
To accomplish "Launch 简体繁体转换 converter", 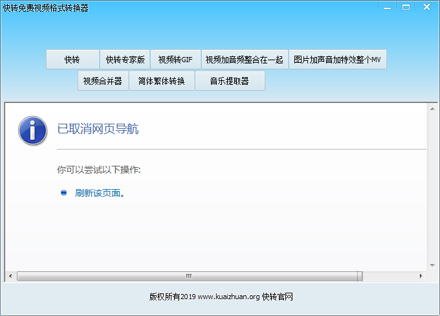I will (162, 81).
